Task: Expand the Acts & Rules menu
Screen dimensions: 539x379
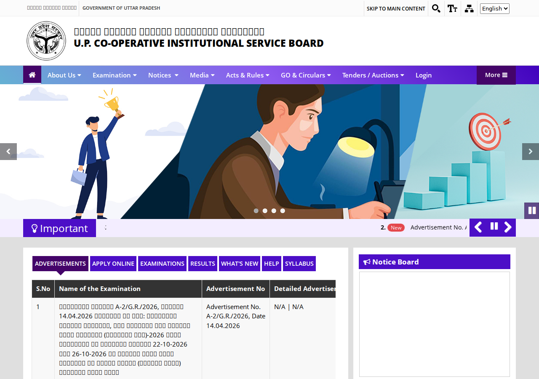Action: point(248,75)
